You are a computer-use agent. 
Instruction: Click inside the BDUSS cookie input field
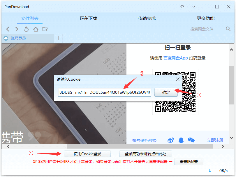pos(105,92)
